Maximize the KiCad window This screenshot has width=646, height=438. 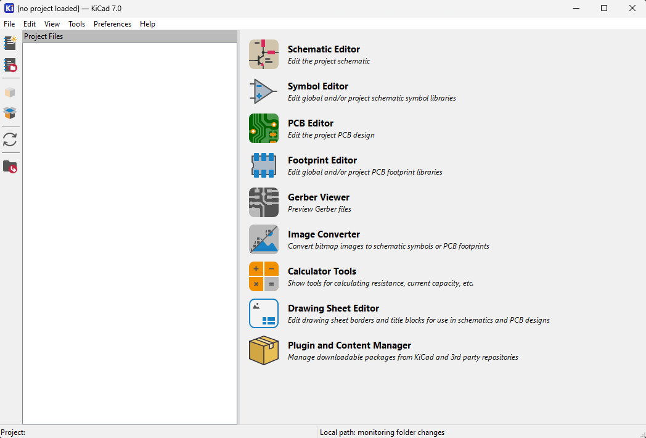[604, 8]
